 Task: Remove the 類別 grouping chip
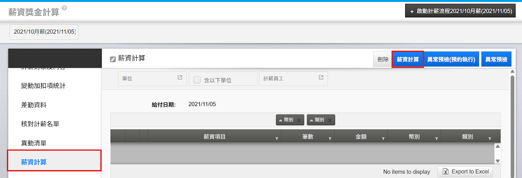click(x=330, y=120)
